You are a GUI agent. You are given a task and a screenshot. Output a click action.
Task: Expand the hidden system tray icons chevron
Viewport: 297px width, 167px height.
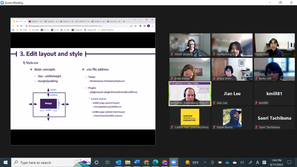[x=205, y=163]
